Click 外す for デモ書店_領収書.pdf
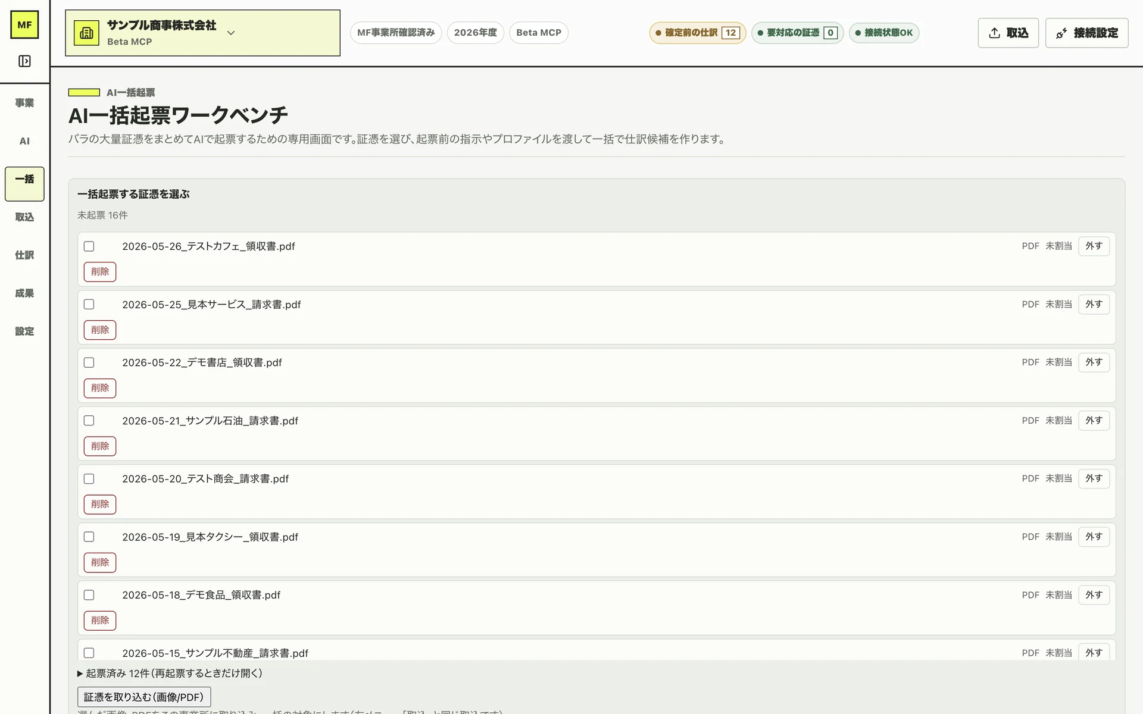The image size is (1143, 714). click(x=1094, y=362)
